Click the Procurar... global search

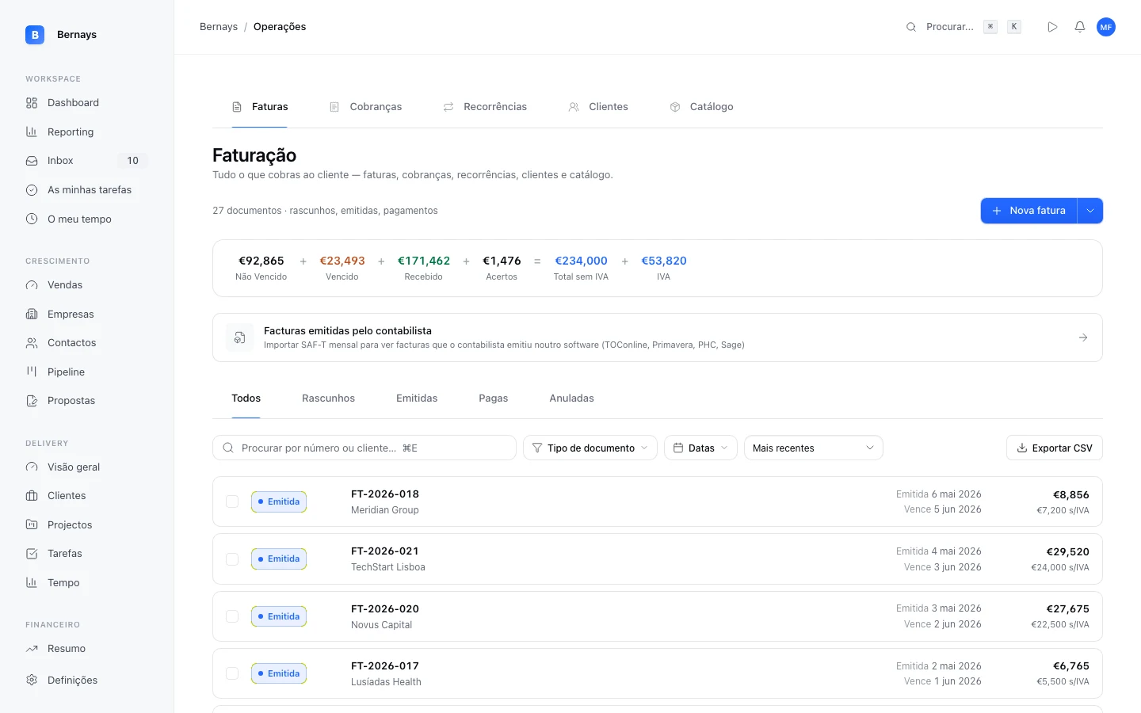(949, 27)
